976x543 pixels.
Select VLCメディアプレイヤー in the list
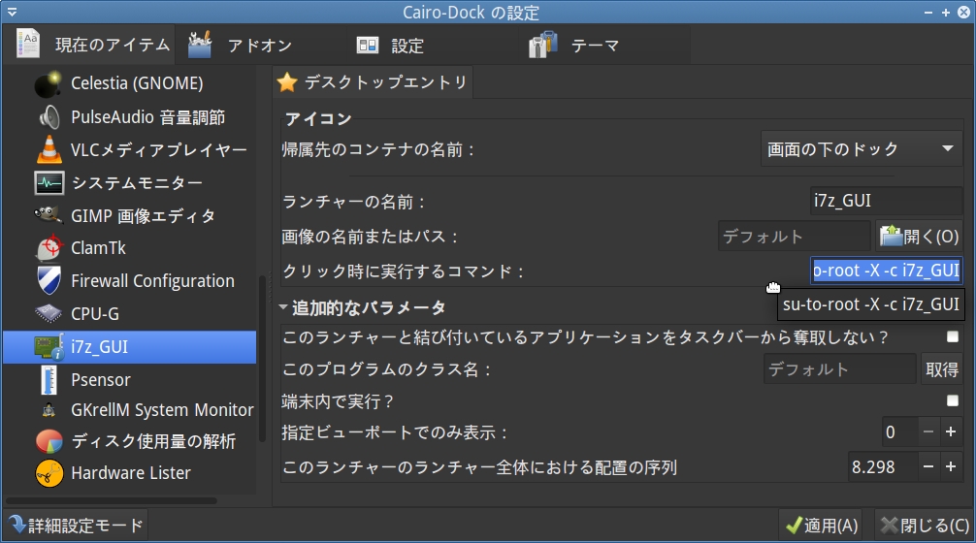[129, 150]
